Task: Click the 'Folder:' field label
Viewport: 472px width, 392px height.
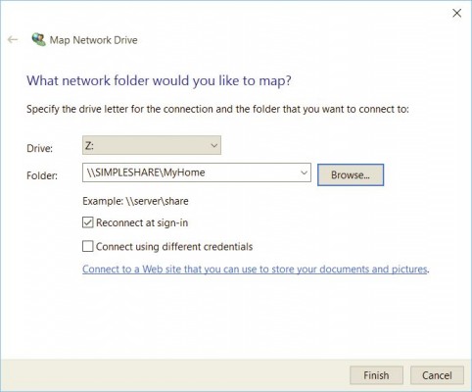Action: [x=42, y=175]
